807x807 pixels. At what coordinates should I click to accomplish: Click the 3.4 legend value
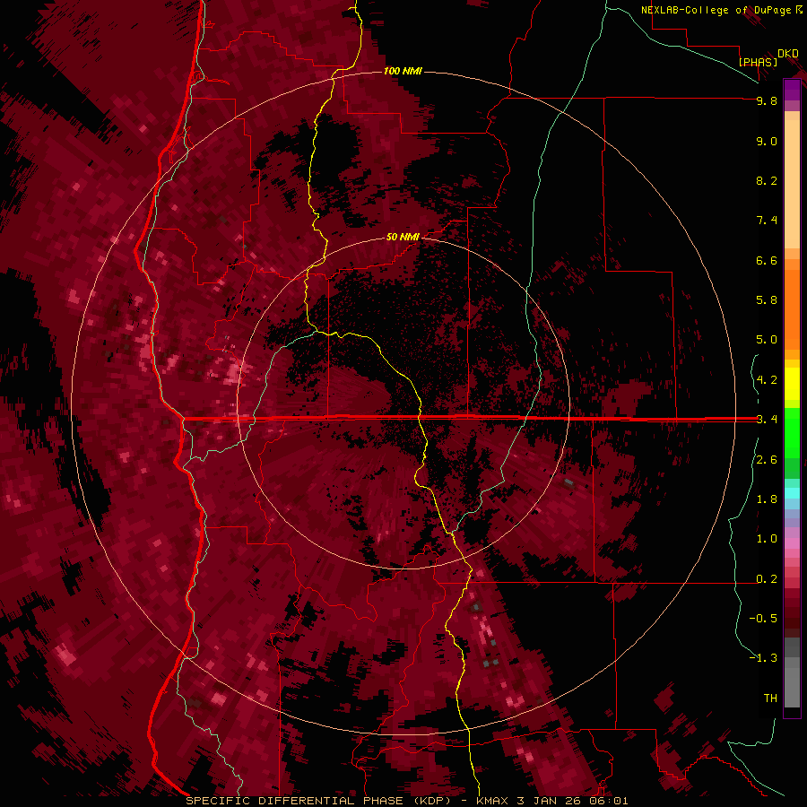[767, 420]
